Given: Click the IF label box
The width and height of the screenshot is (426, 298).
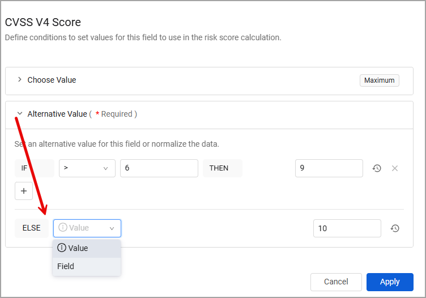Looking at the screenshot, I should tap(34, 168).
